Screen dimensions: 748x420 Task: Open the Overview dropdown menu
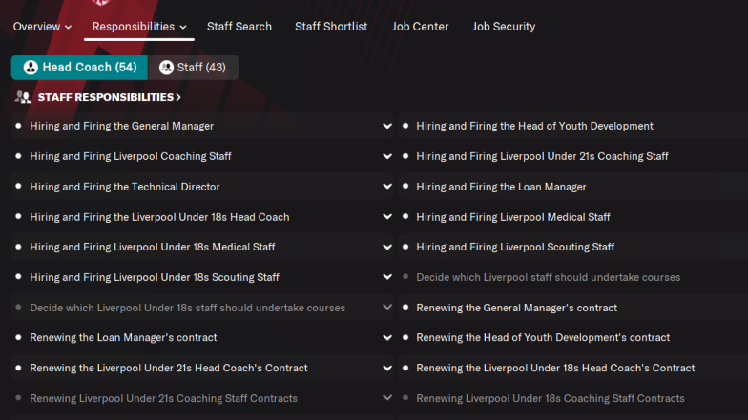click(x=42, y=27)
